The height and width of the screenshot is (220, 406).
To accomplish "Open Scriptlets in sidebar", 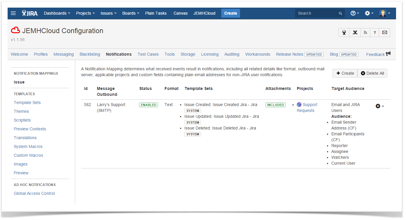I will click(22, 120).
